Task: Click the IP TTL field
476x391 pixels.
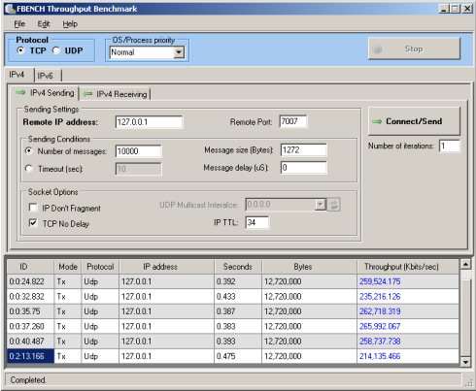Action: 256,222
